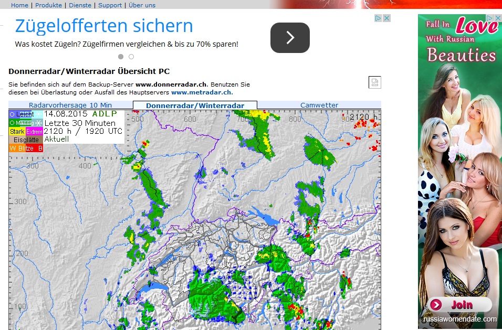Click the green ADLP label

tap(104, 114)
